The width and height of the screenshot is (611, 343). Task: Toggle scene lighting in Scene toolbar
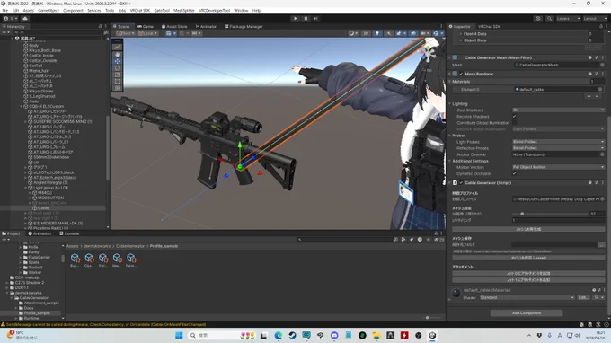coord(377,33)
